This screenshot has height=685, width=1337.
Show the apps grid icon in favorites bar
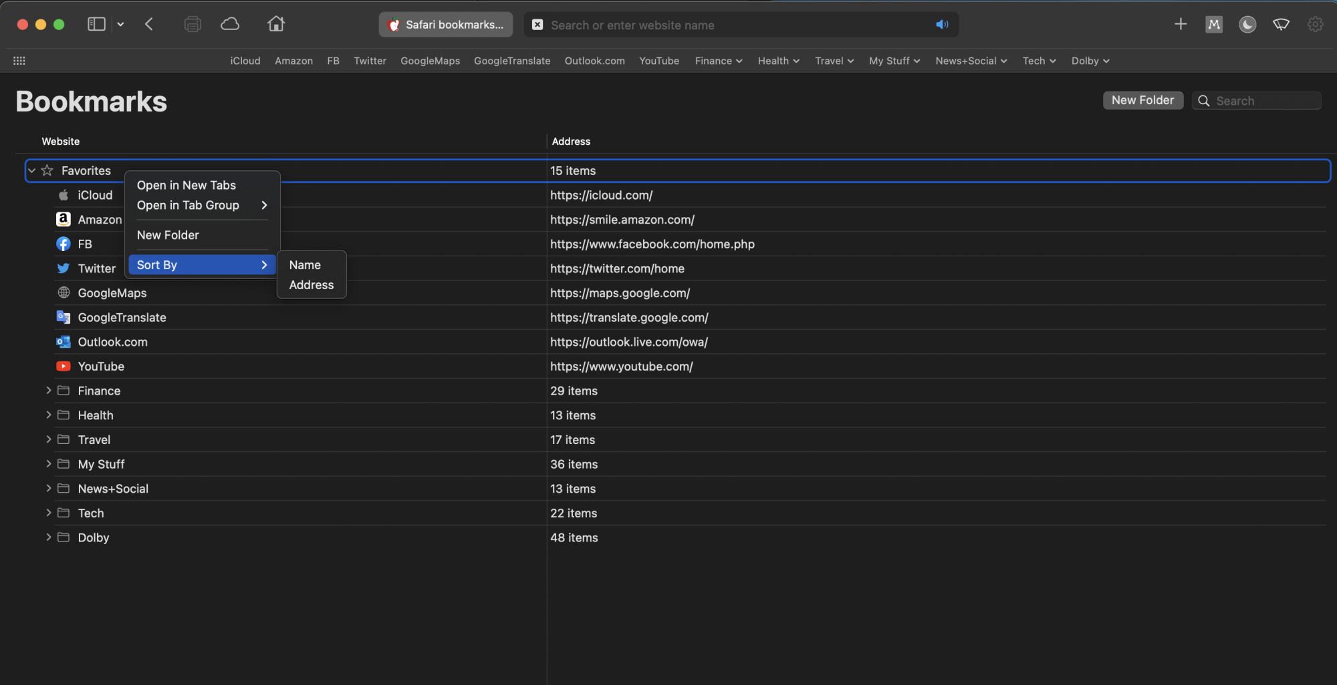(x=19, y=61)
